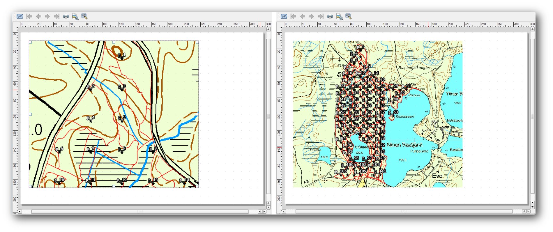The image size is (553, 232).
Task: Click left composer vertical scrollbar down arrow
Action: click(x=268, y=207)
